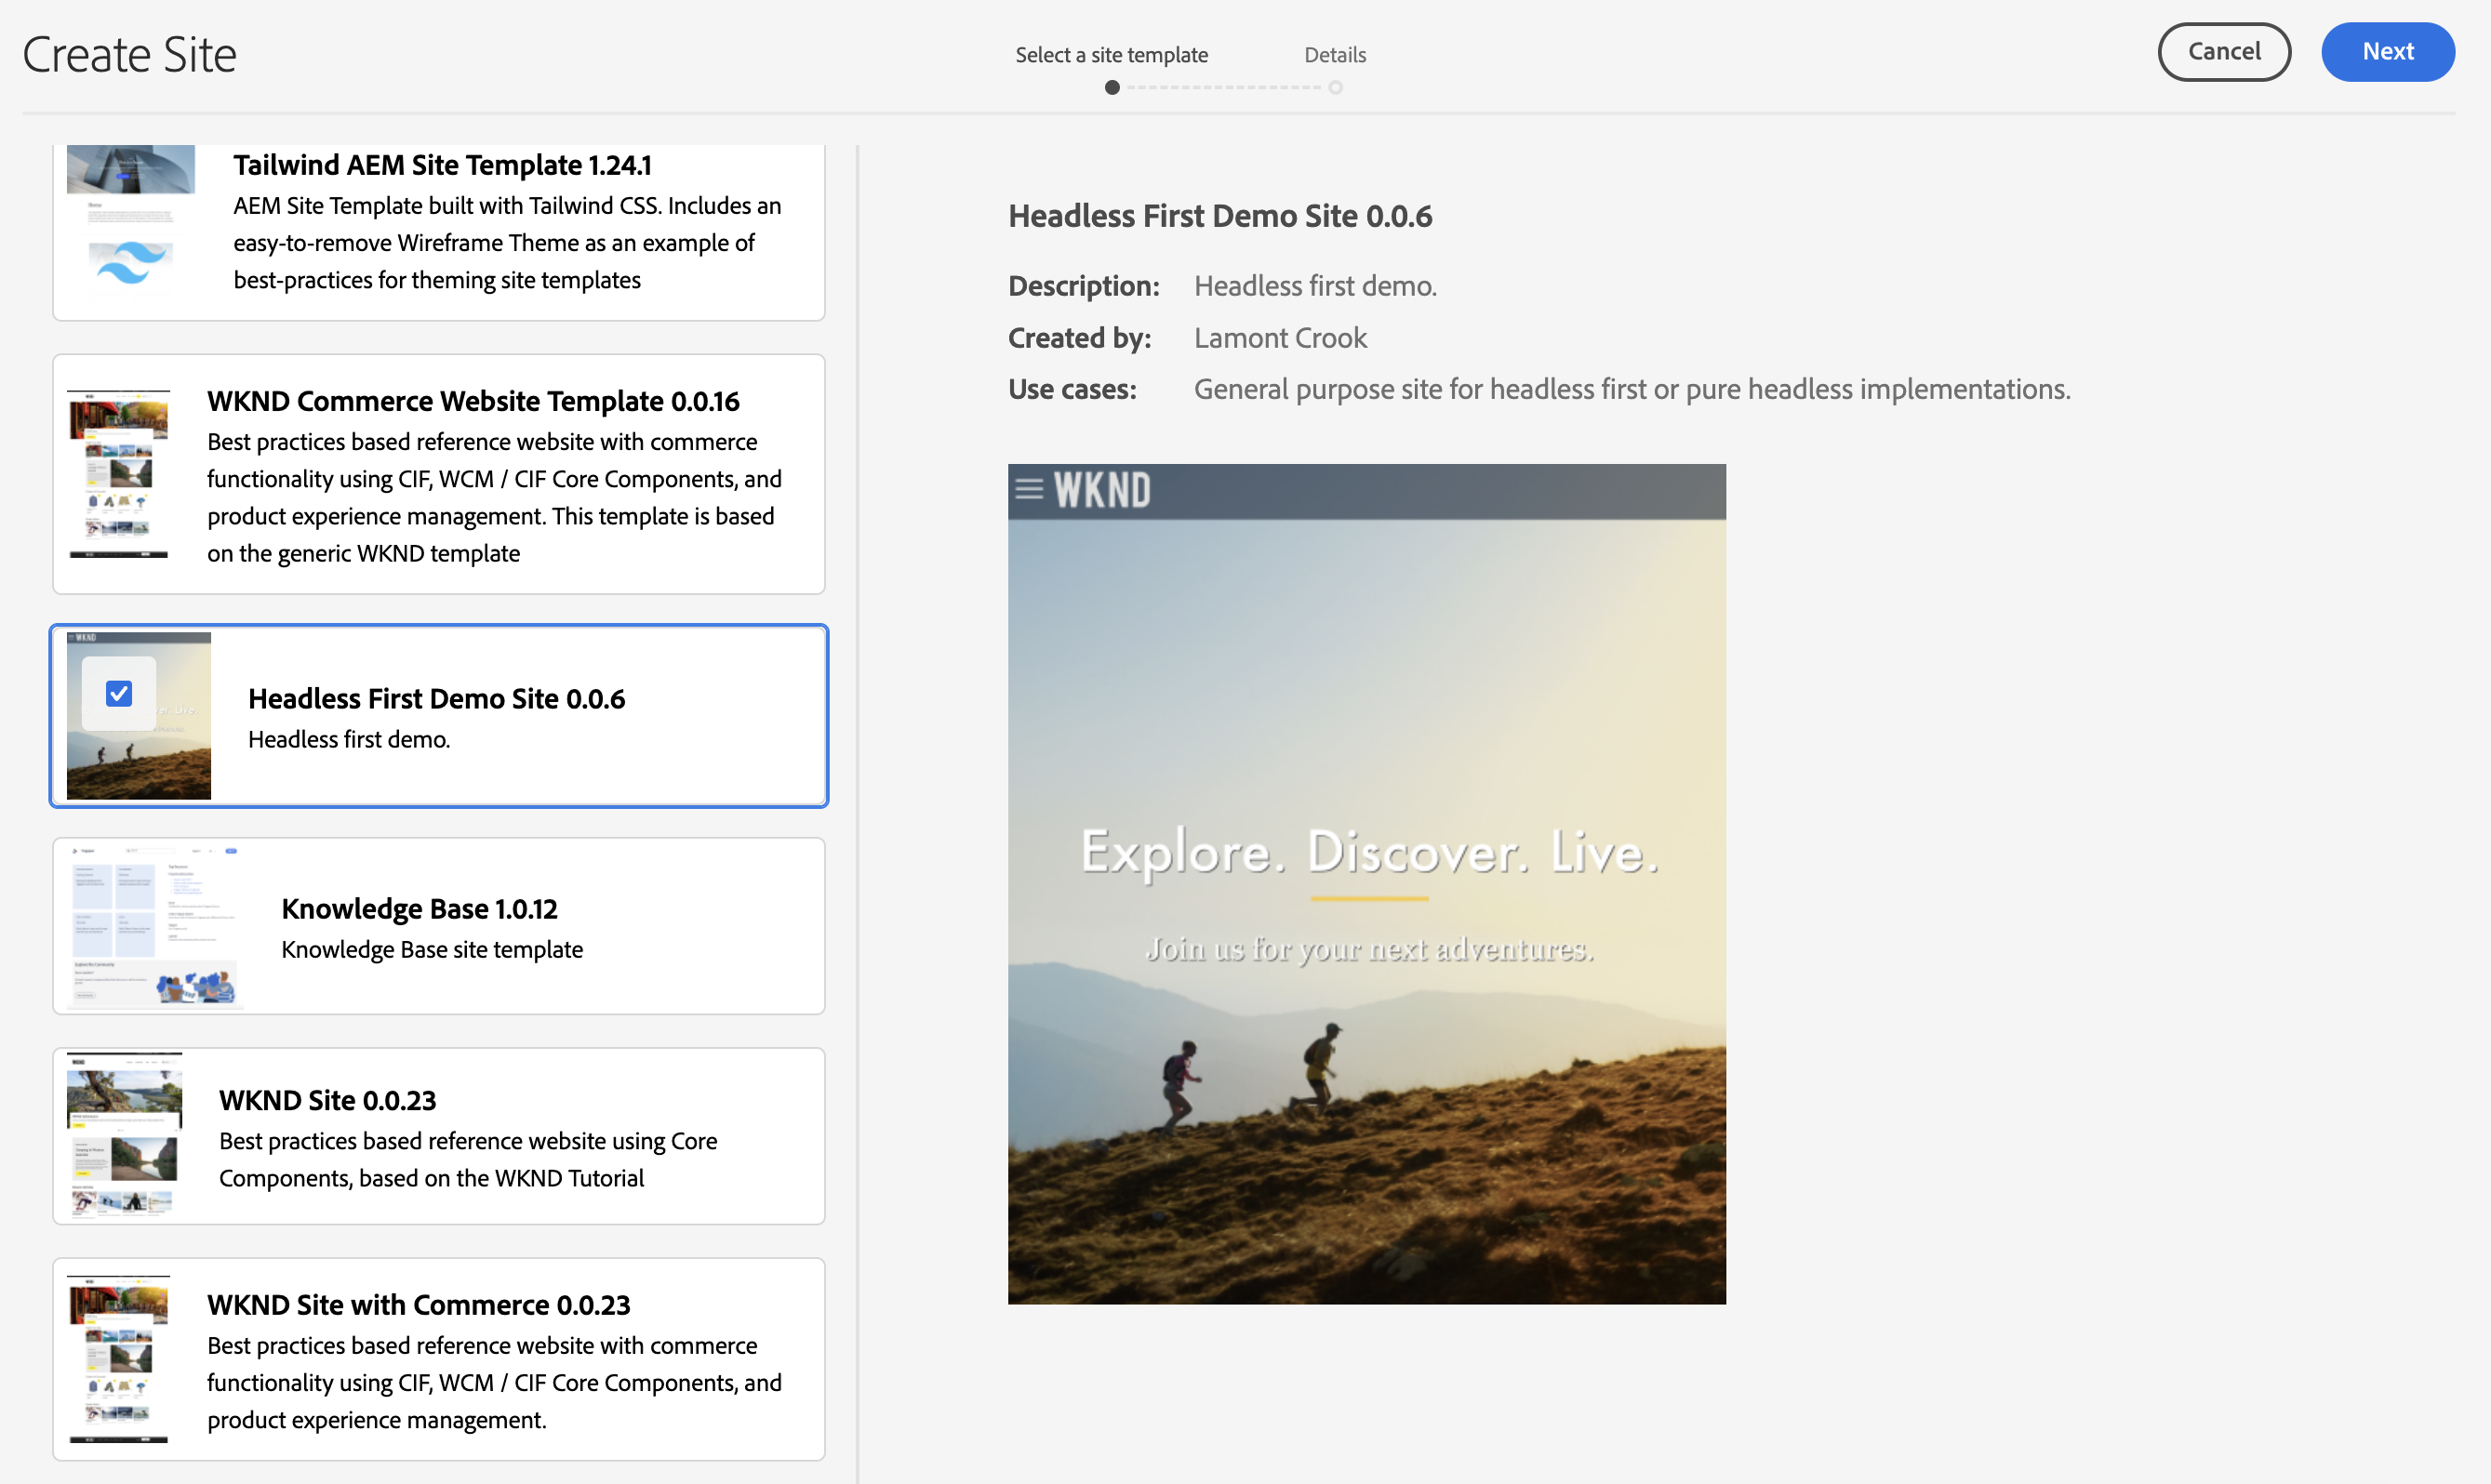Click WKND Site with Commerce thumbnail

[119, 1359]
